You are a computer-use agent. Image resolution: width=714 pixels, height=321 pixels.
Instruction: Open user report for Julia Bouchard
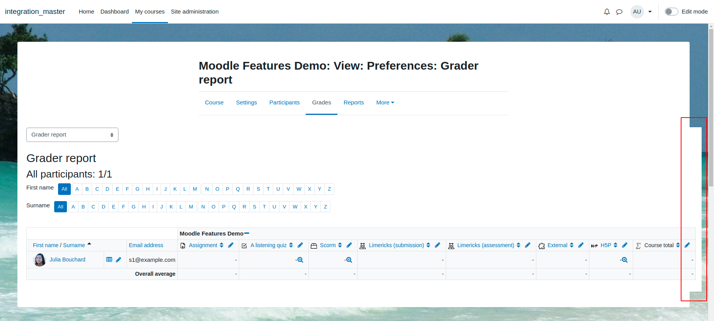[x=109, y=260]
